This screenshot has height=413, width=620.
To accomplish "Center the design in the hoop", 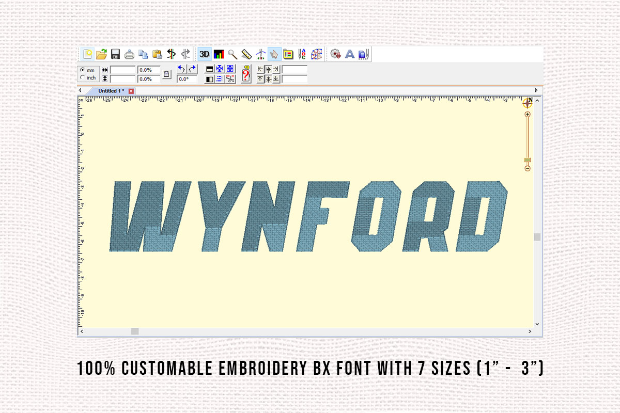I will [229, 68].
